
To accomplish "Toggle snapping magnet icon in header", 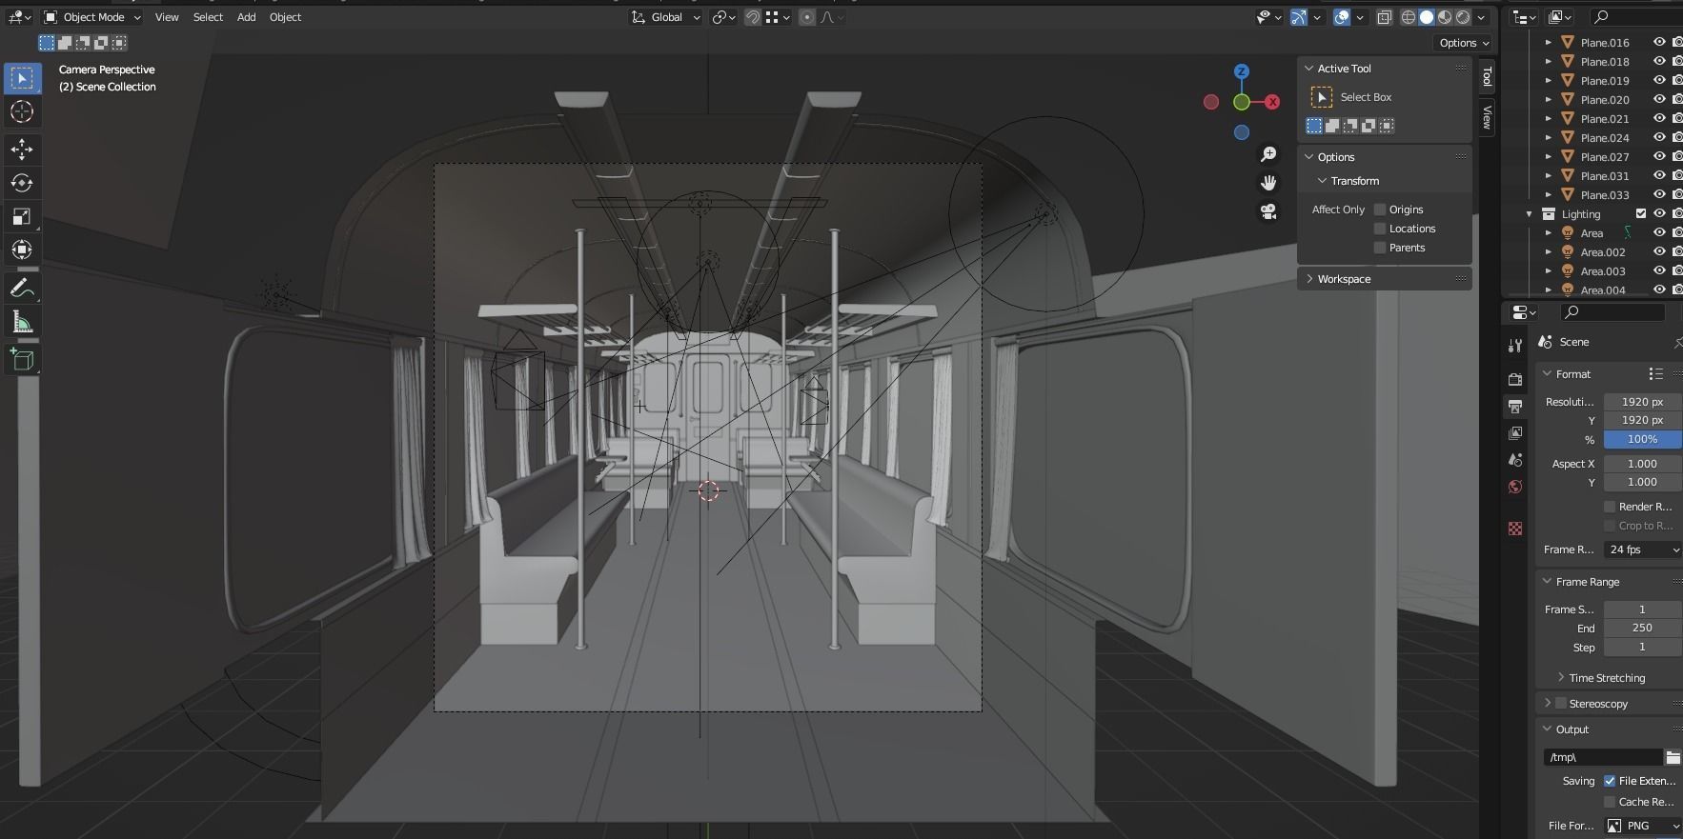I will [753, 17].
